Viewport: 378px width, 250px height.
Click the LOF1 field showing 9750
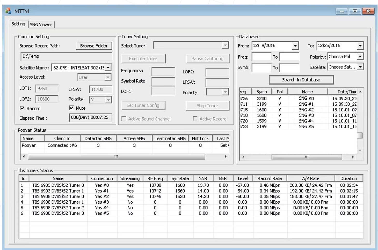[x=47, y=89]
